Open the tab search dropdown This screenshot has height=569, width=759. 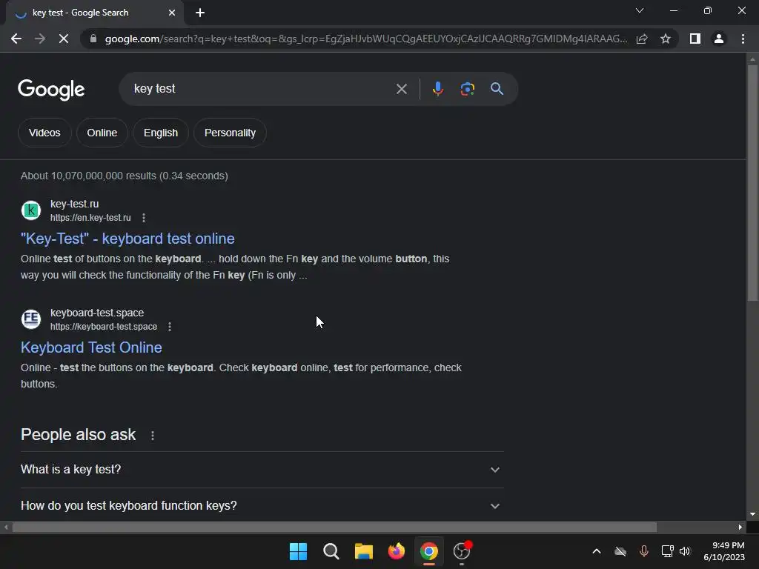click(x=640, y=10)
